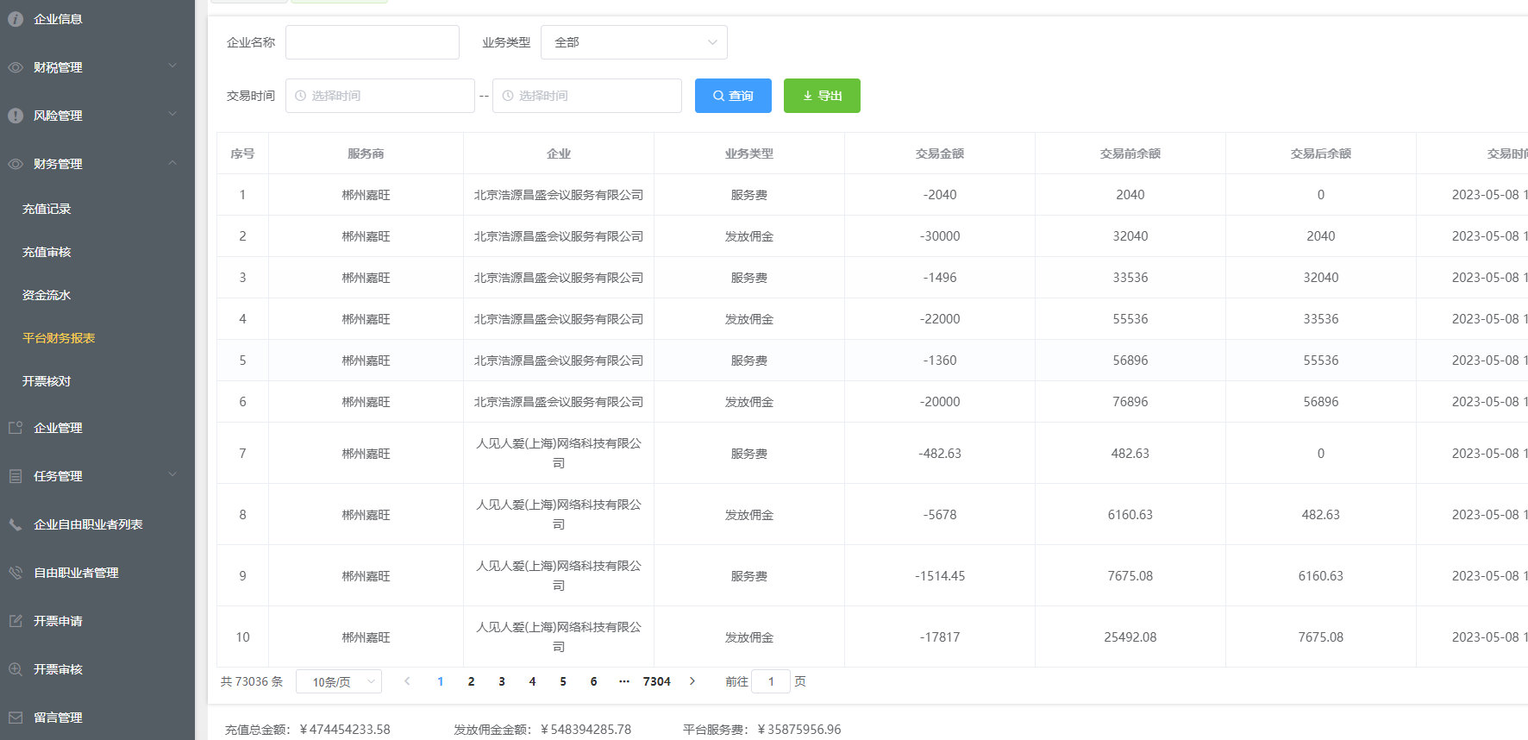1528x740 pixels.
Task: Click the 企业信息 info icon in sidebar
Action: [x=16, y=19]
